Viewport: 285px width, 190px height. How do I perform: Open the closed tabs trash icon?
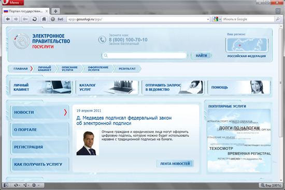[x=278, y=11]
